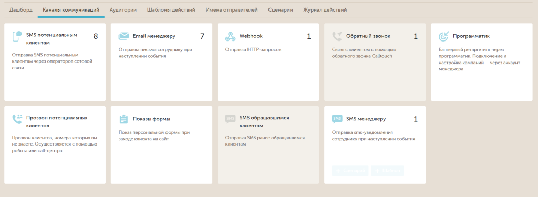Click description 'Прозвон клиентов, номера которых вы не знаете'
This screenshot has height=197, width=538.
click(x=55, y=144)
